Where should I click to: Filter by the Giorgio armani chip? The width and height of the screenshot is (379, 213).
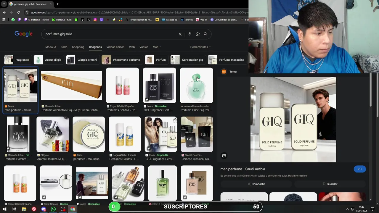83,60
